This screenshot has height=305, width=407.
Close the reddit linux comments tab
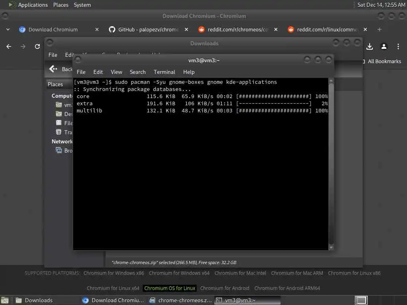pyautogui.click(x=365, y=29)
